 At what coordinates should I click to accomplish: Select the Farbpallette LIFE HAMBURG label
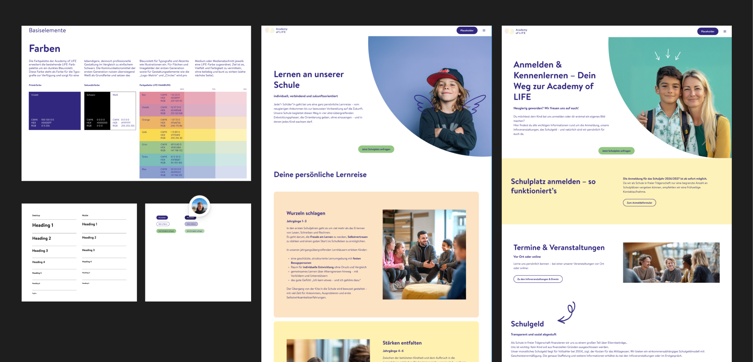pyautogui.click(x=155, y=85)
